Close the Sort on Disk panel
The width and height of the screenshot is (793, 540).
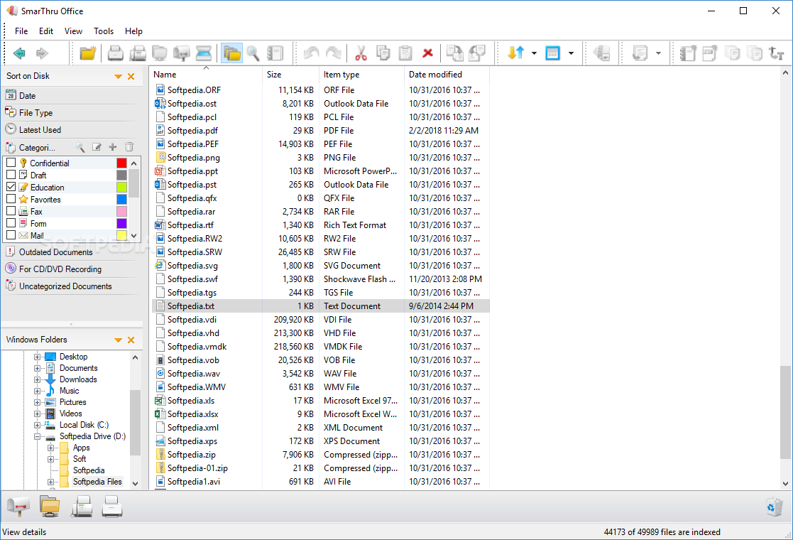click(x=131, y=77)
